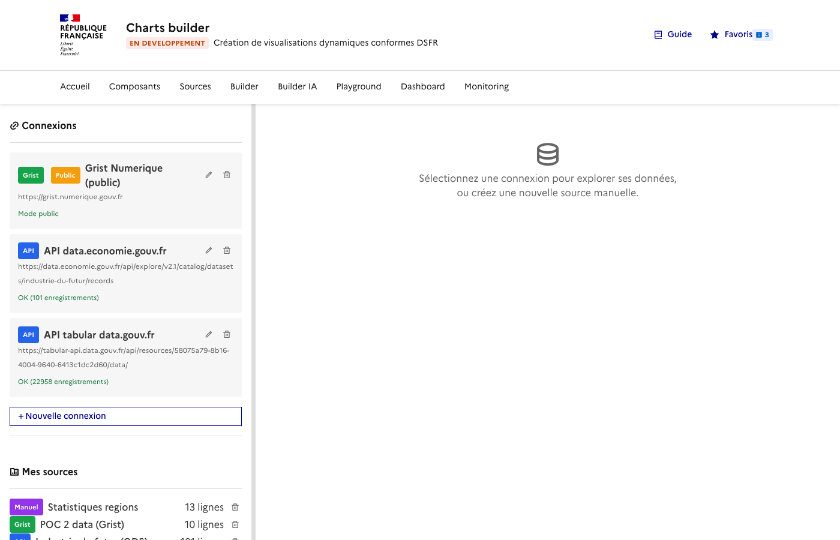Open the Guide link

[x=678, y=34]
